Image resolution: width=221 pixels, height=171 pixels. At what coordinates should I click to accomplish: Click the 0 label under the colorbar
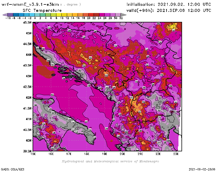(x=35, y=18)
